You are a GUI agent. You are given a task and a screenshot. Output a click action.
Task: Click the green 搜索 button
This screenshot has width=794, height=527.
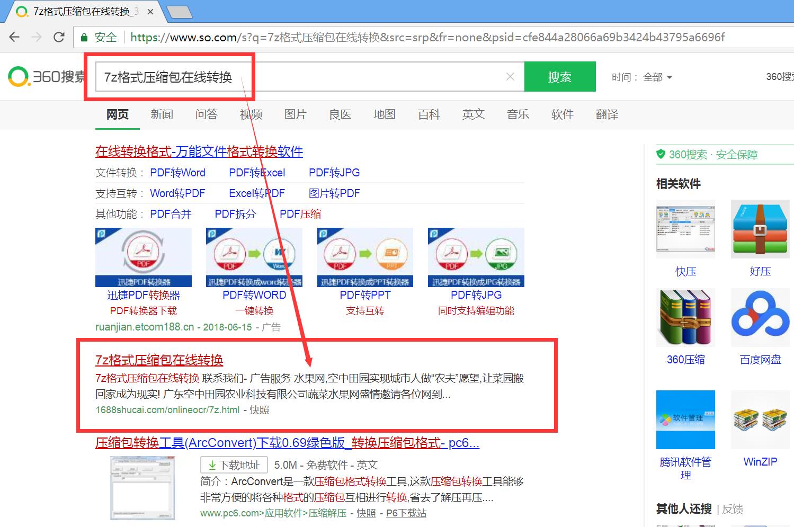[560, 76]
